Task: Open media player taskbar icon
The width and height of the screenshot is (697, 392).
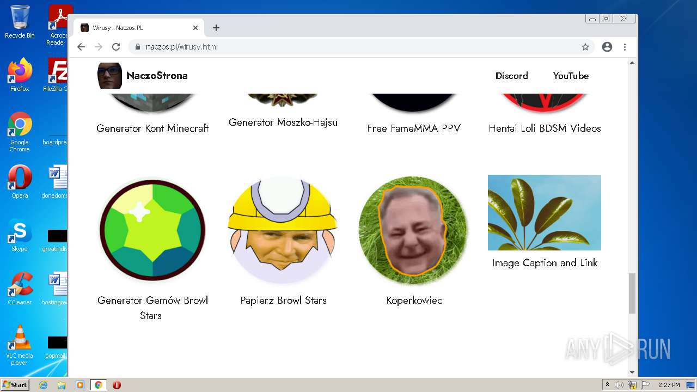Action: pos(80,385)
